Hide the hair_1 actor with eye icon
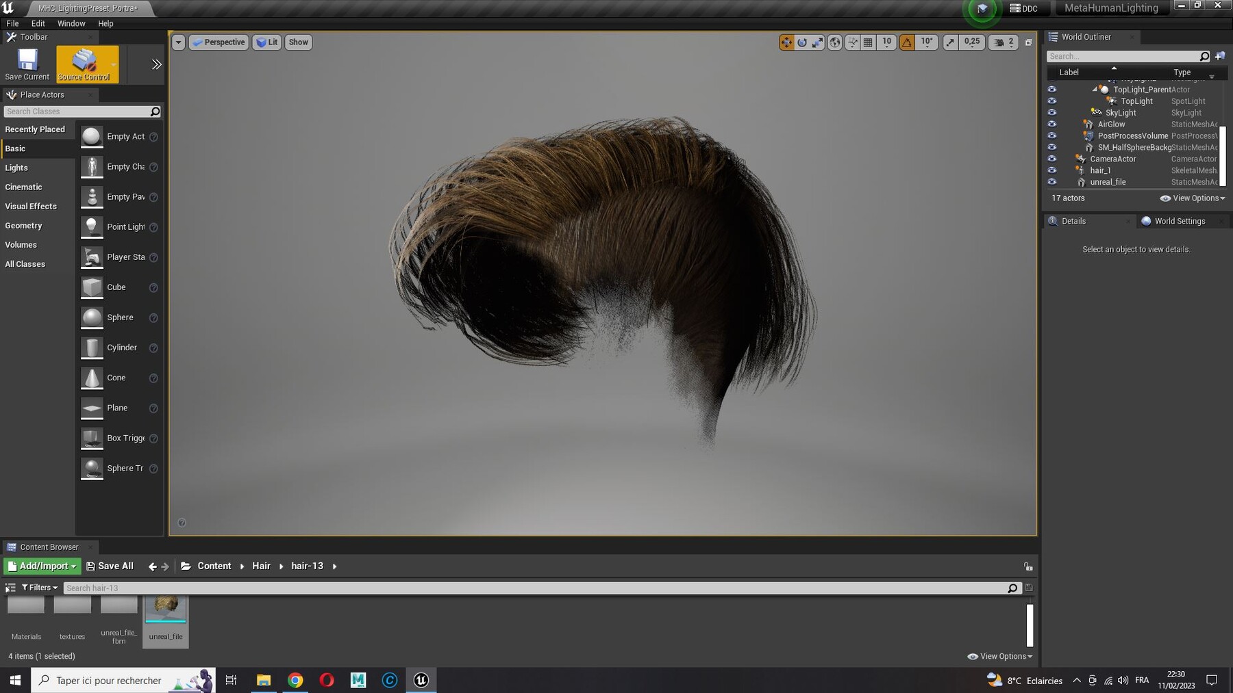 (x=1052, y=170)
